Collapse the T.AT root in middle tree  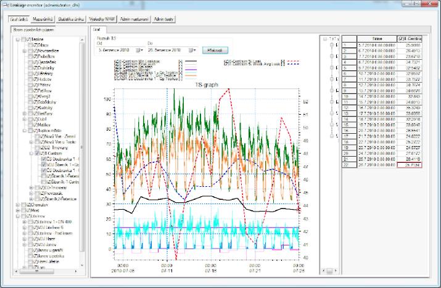(x=325, y=39)
